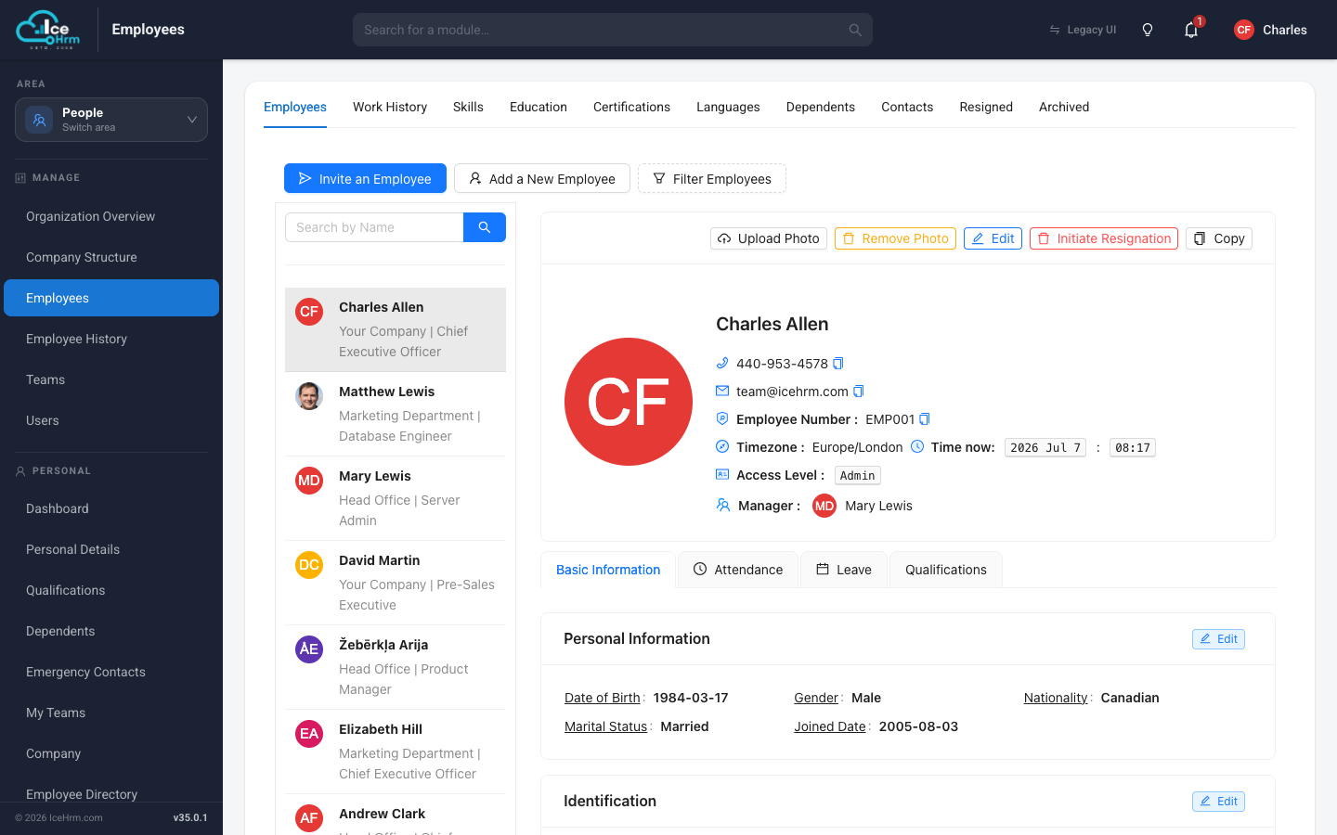Click Matthew Lewis photo in list
The image size is (1337, 835).
[x=309, y=396]
